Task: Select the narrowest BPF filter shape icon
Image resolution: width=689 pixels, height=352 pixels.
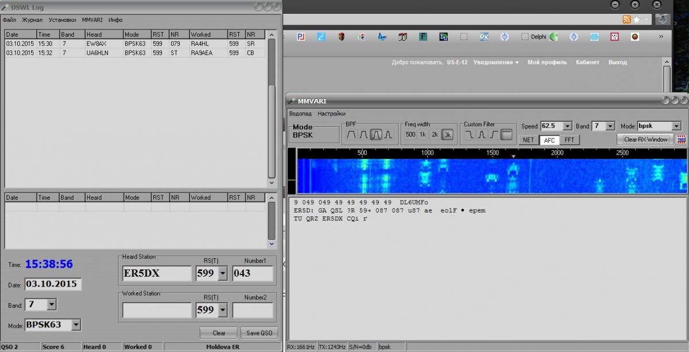Action: click(389, 135)
